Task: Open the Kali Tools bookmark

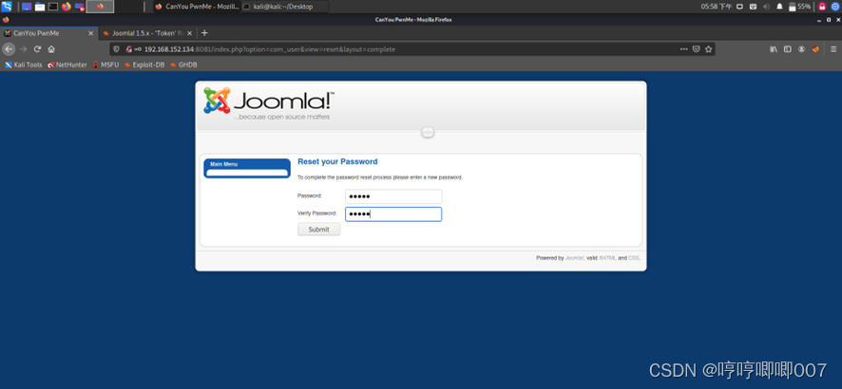Action: (x=24, y=65)
